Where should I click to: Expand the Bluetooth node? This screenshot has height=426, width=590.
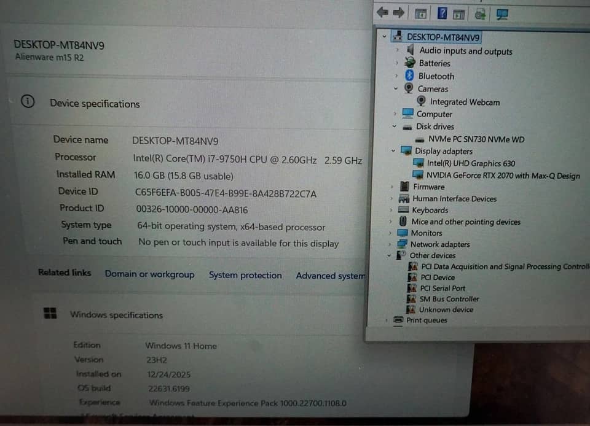396,76
